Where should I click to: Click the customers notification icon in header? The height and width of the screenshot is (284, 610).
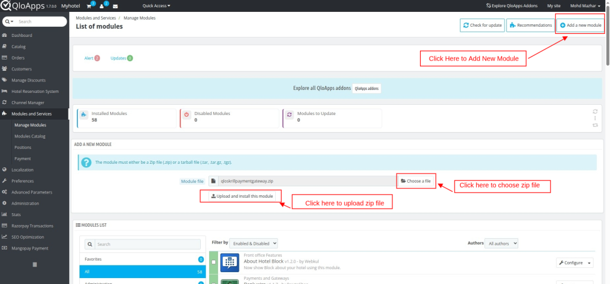click(x=102, y=6)
